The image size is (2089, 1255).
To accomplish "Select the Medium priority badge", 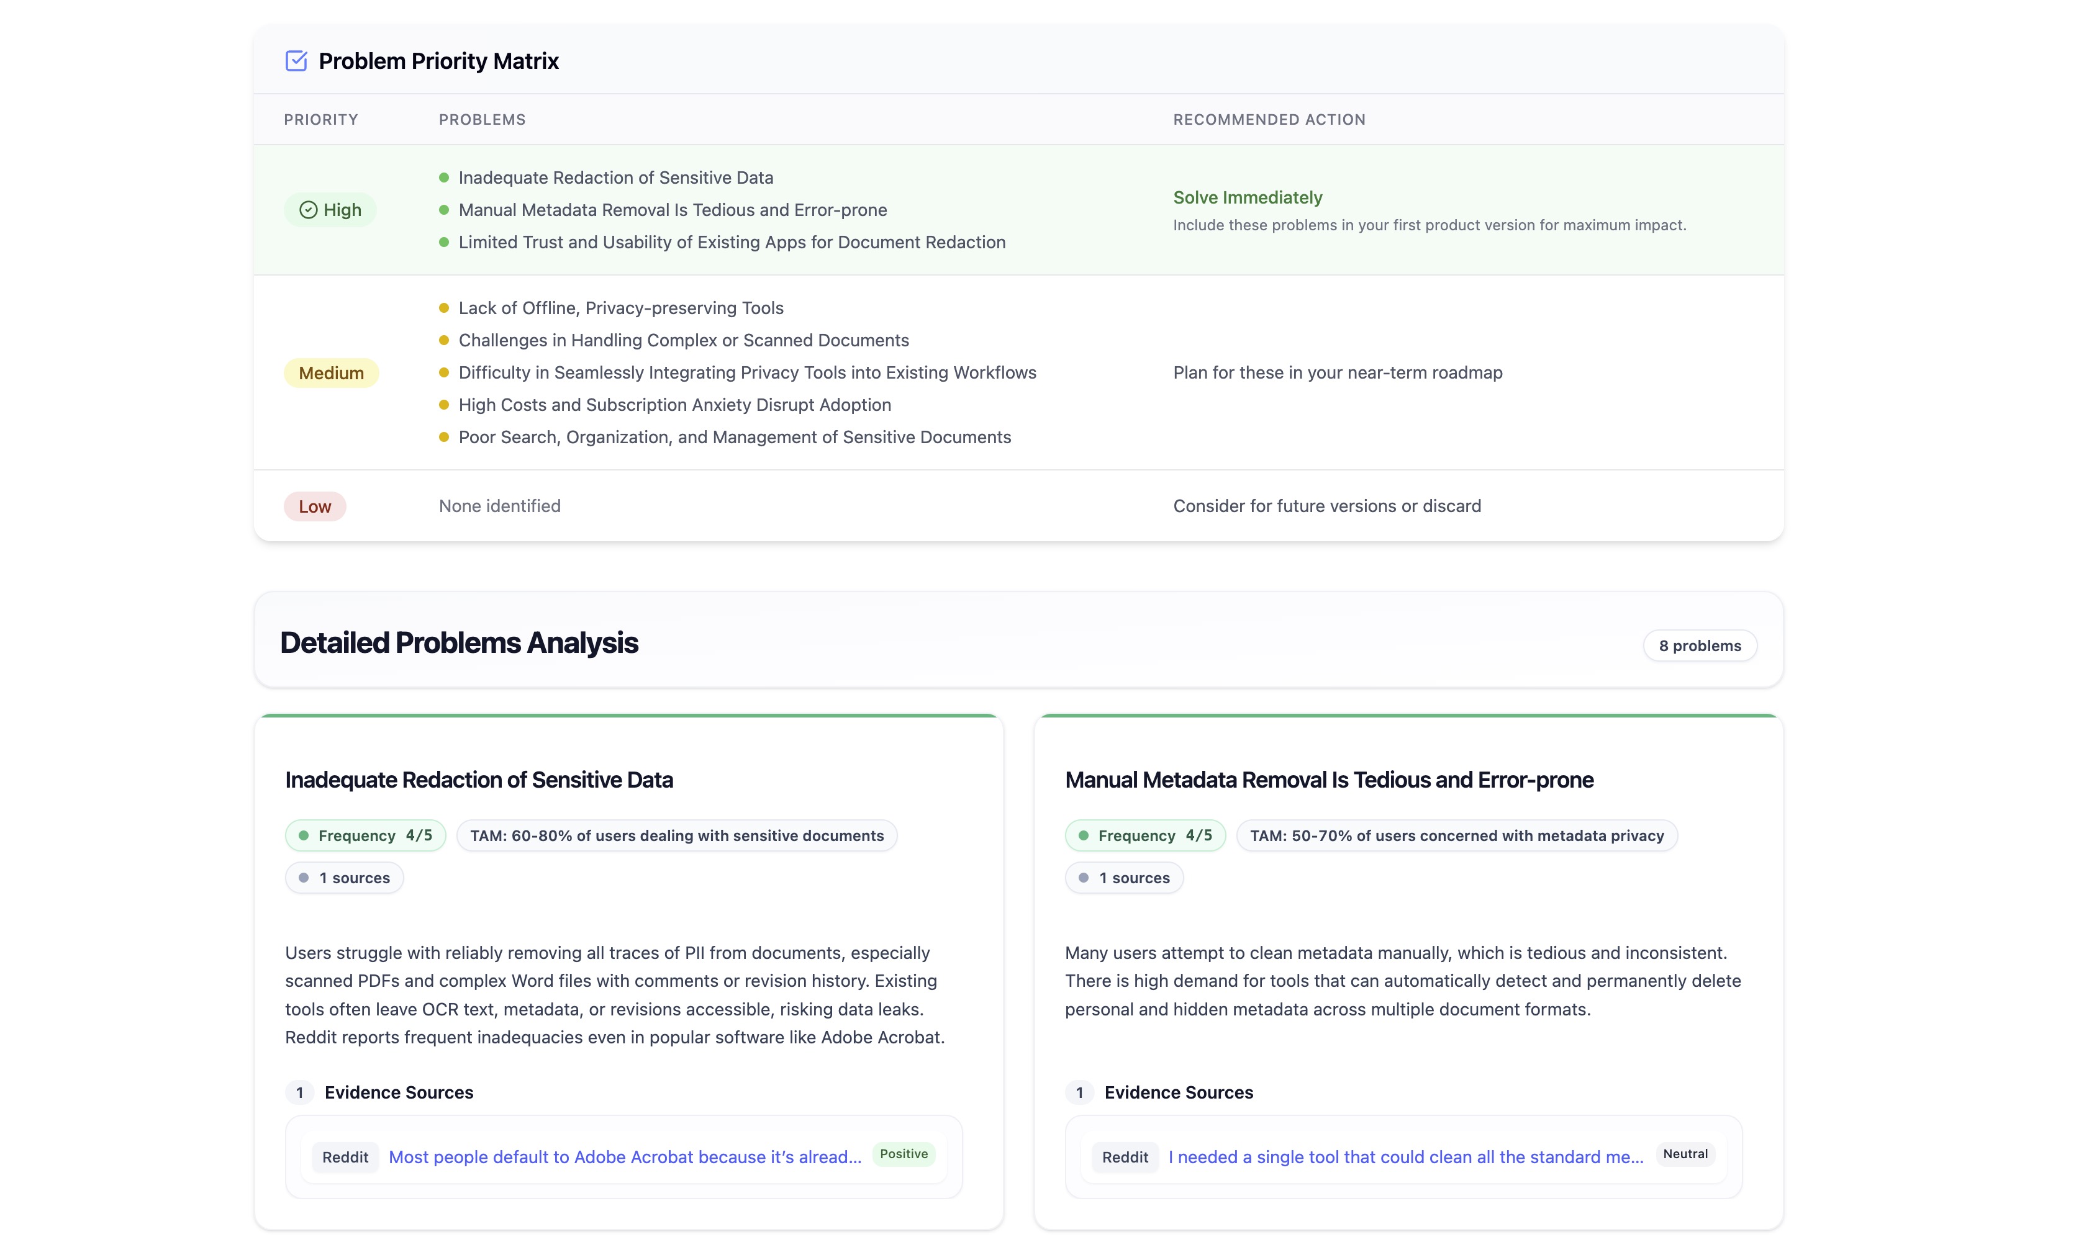I will click(x=331, y=373).
